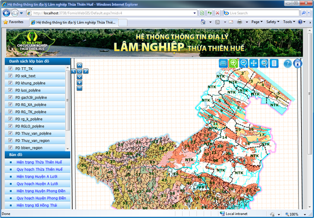
Task: Open the legend list map icon
Action: [274, 64]
